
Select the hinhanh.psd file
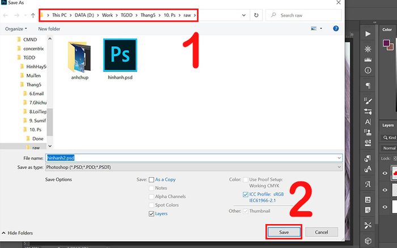pyautogui.click(x=120, y=59)
